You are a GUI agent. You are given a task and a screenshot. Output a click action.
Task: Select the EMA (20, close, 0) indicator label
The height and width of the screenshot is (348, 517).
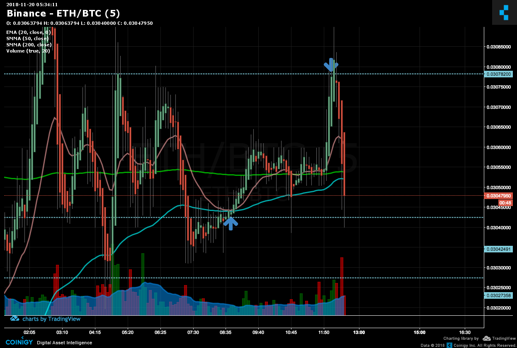point(29,32)
